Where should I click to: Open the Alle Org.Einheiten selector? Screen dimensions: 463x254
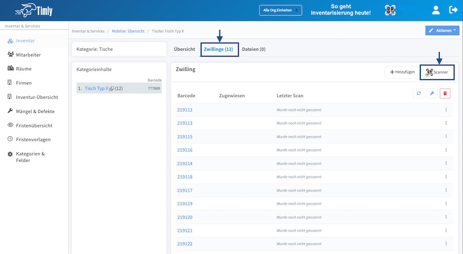point(280,10)
